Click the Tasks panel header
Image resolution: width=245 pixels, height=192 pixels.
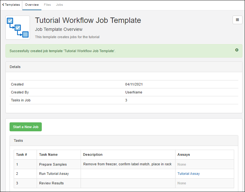tap(18, 141)
